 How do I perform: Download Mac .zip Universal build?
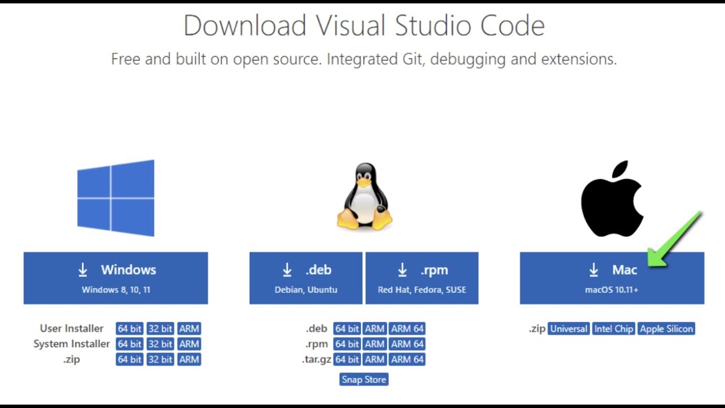click(569, 329)
